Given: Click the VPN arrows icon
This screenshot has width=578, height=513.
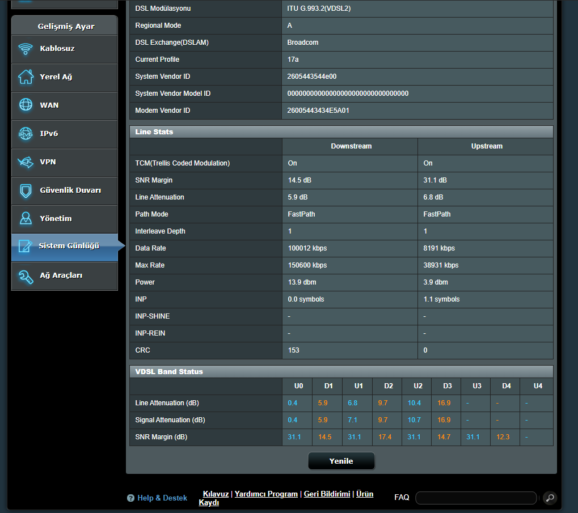Looking at the screenshot, I should (26, 162).
